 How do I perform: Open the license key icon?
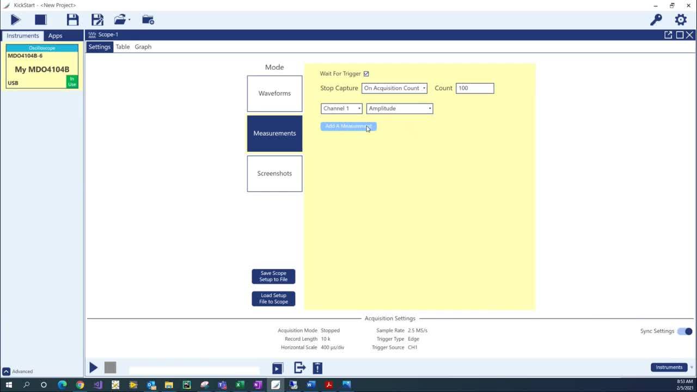point(656,20)
